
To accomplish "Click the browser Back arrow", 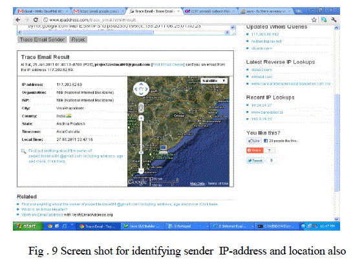I will (x=18, y=20).
